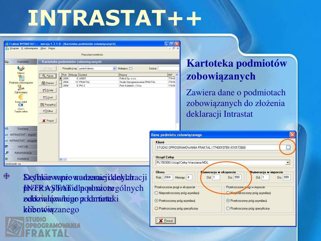Open the Administracja sidebar section
Screen dimensions: 321x241
(21, 153)
